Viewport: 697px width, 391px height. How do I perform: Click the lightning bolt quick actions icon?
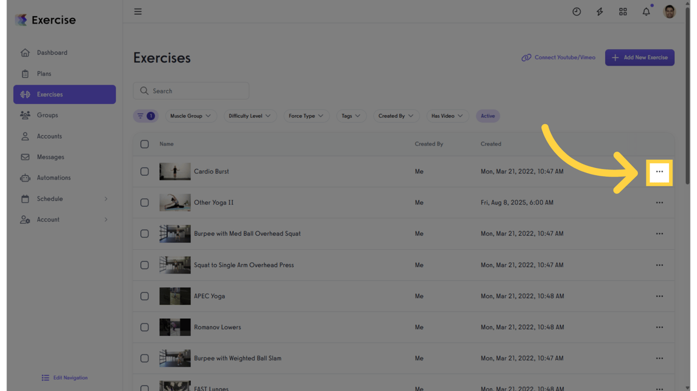click(600, 12)
